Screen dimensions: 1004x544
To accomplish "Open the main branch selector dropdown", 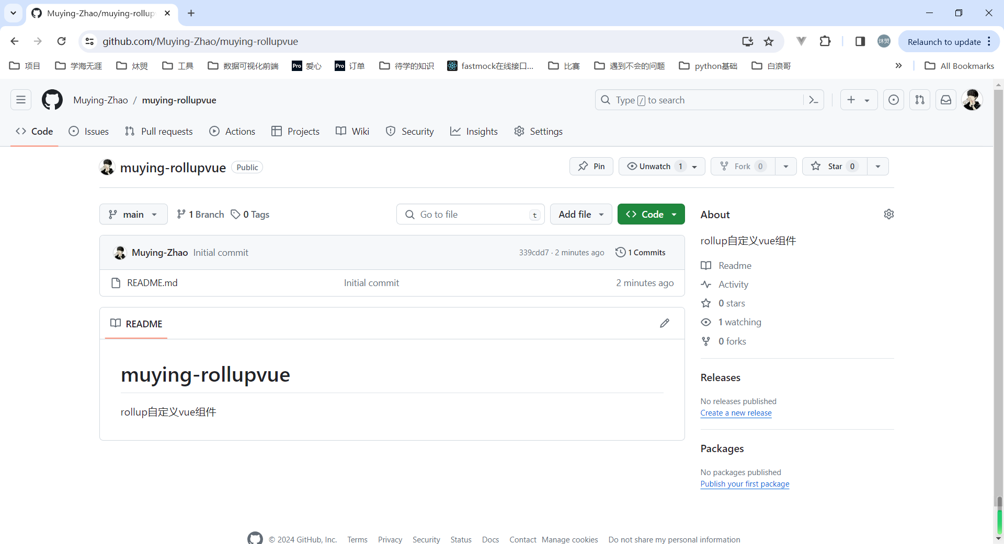I will point(133,214).
